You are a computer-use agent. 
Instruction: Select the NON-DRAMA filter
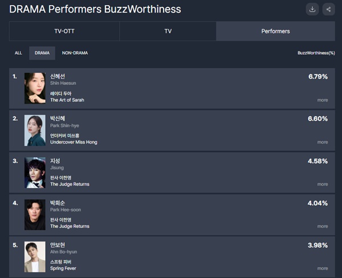coord(75,53)
